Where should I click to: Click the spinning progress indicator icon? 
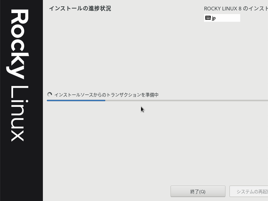point(50,94)
